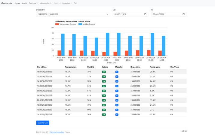This screenshot has height=139, width=215.
Task: Select the 18.5°C temperature cell
Action: pos(68,72)
